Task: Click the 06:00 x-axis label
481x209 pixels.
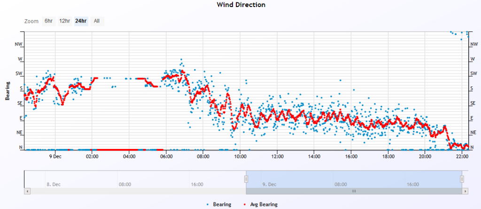Action: [166, 156]
